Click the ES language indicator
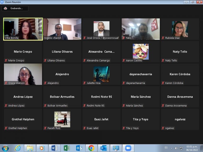The width and height of the screenshot is (203, 152). click(166, 148)
